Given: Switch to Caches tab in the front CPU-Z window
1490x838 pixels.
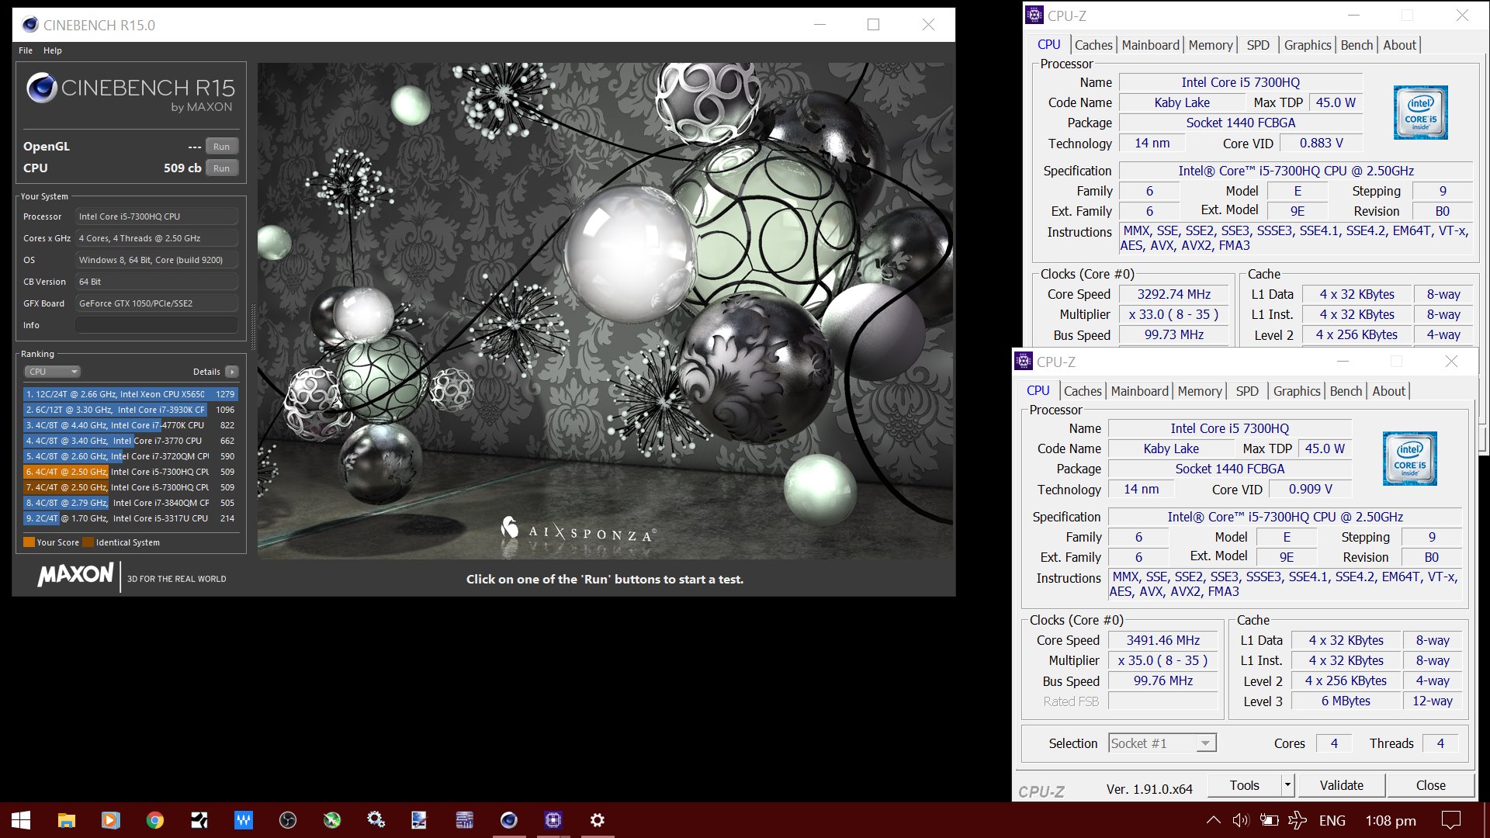Looking at the screenshot, I should (x=1083, y=391).
